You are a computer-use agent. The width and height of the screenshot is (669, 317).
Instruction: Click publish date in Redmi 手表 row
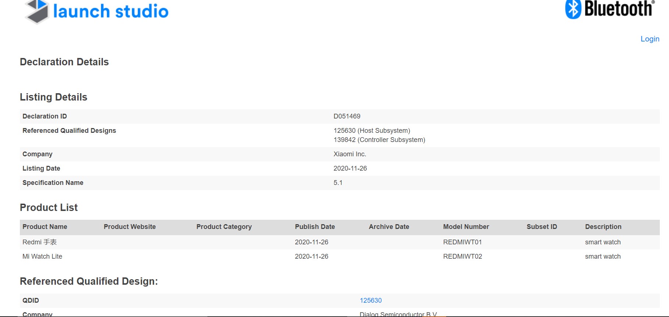tap(312, 242)
